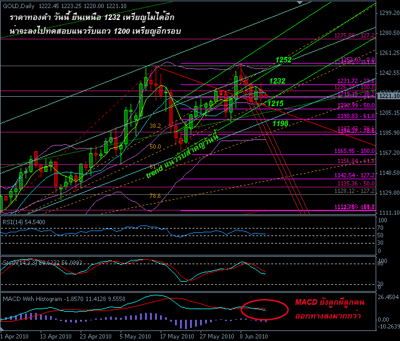Select Fibonacci label 1275.88 - 127.2
This screenshot has height=341, width=400.
pyautogui.click(x=354, y=36)
